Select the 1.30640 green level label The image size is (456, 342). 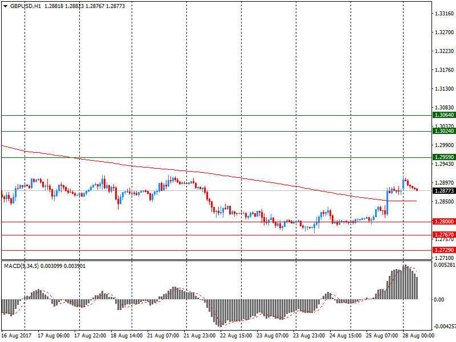pyautogui.click(x=444, y=115)
